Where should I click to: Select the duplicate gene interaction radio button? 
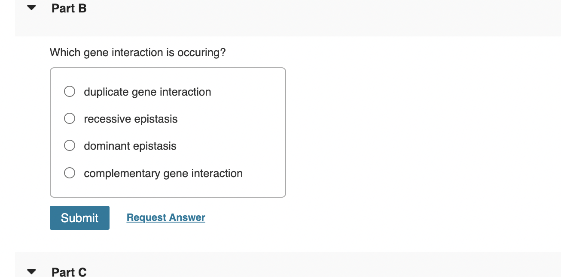click(70, 92)
